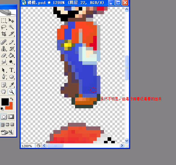Select the Lasso tool
Image resolution: width=176 pixels, height=165 pixels.
[x=4, y=27]
